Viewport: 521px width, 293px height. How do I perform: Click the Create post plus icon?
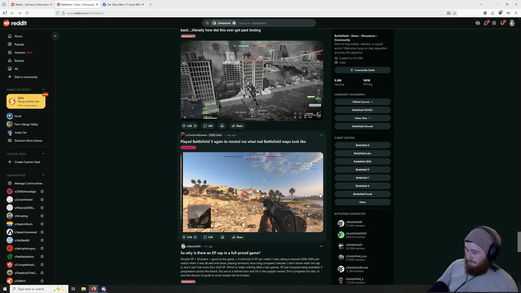[x=494, y=23]
